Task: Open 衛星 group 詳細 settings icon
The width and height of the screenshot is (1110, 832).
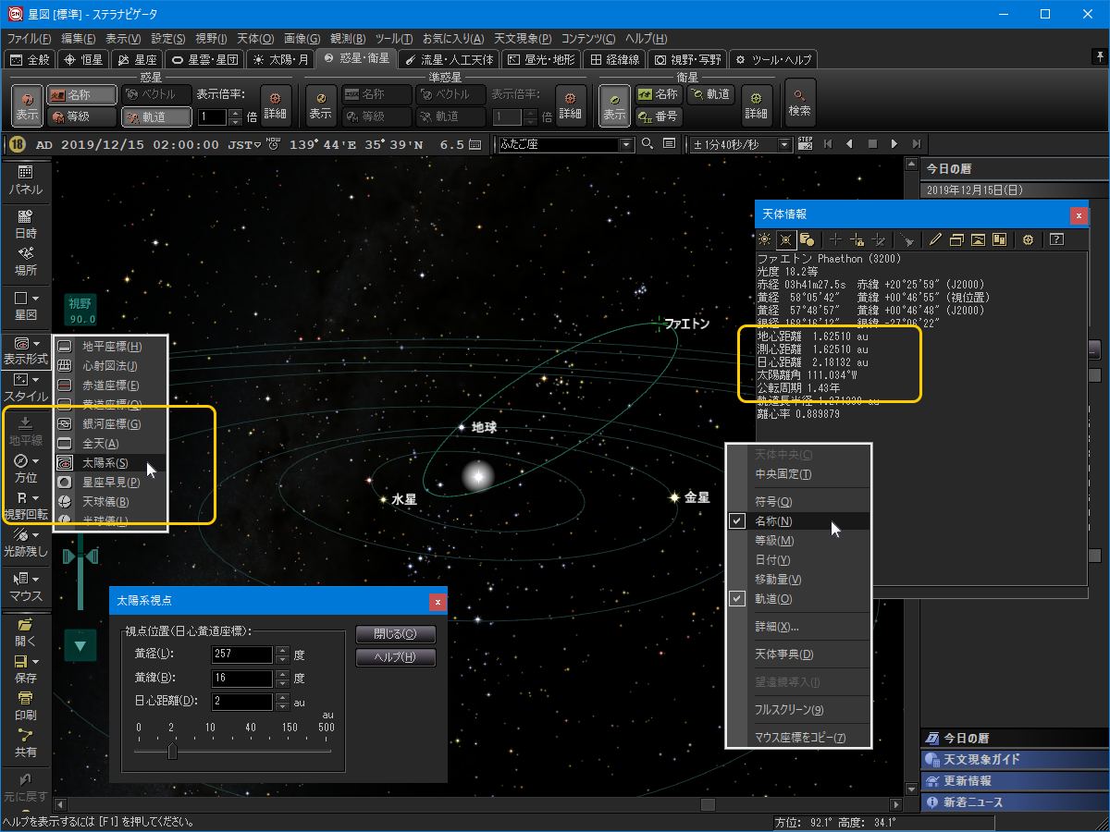Action: pyautogui.click(x=757, y=105)
